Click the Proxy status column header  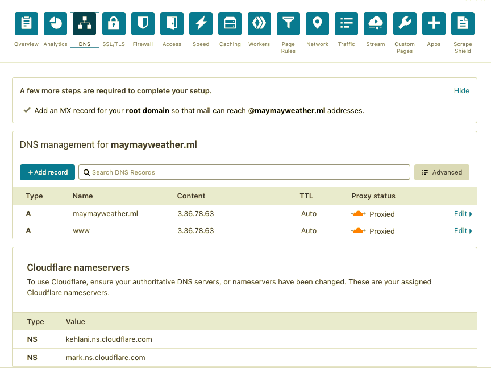coord(373,196)
